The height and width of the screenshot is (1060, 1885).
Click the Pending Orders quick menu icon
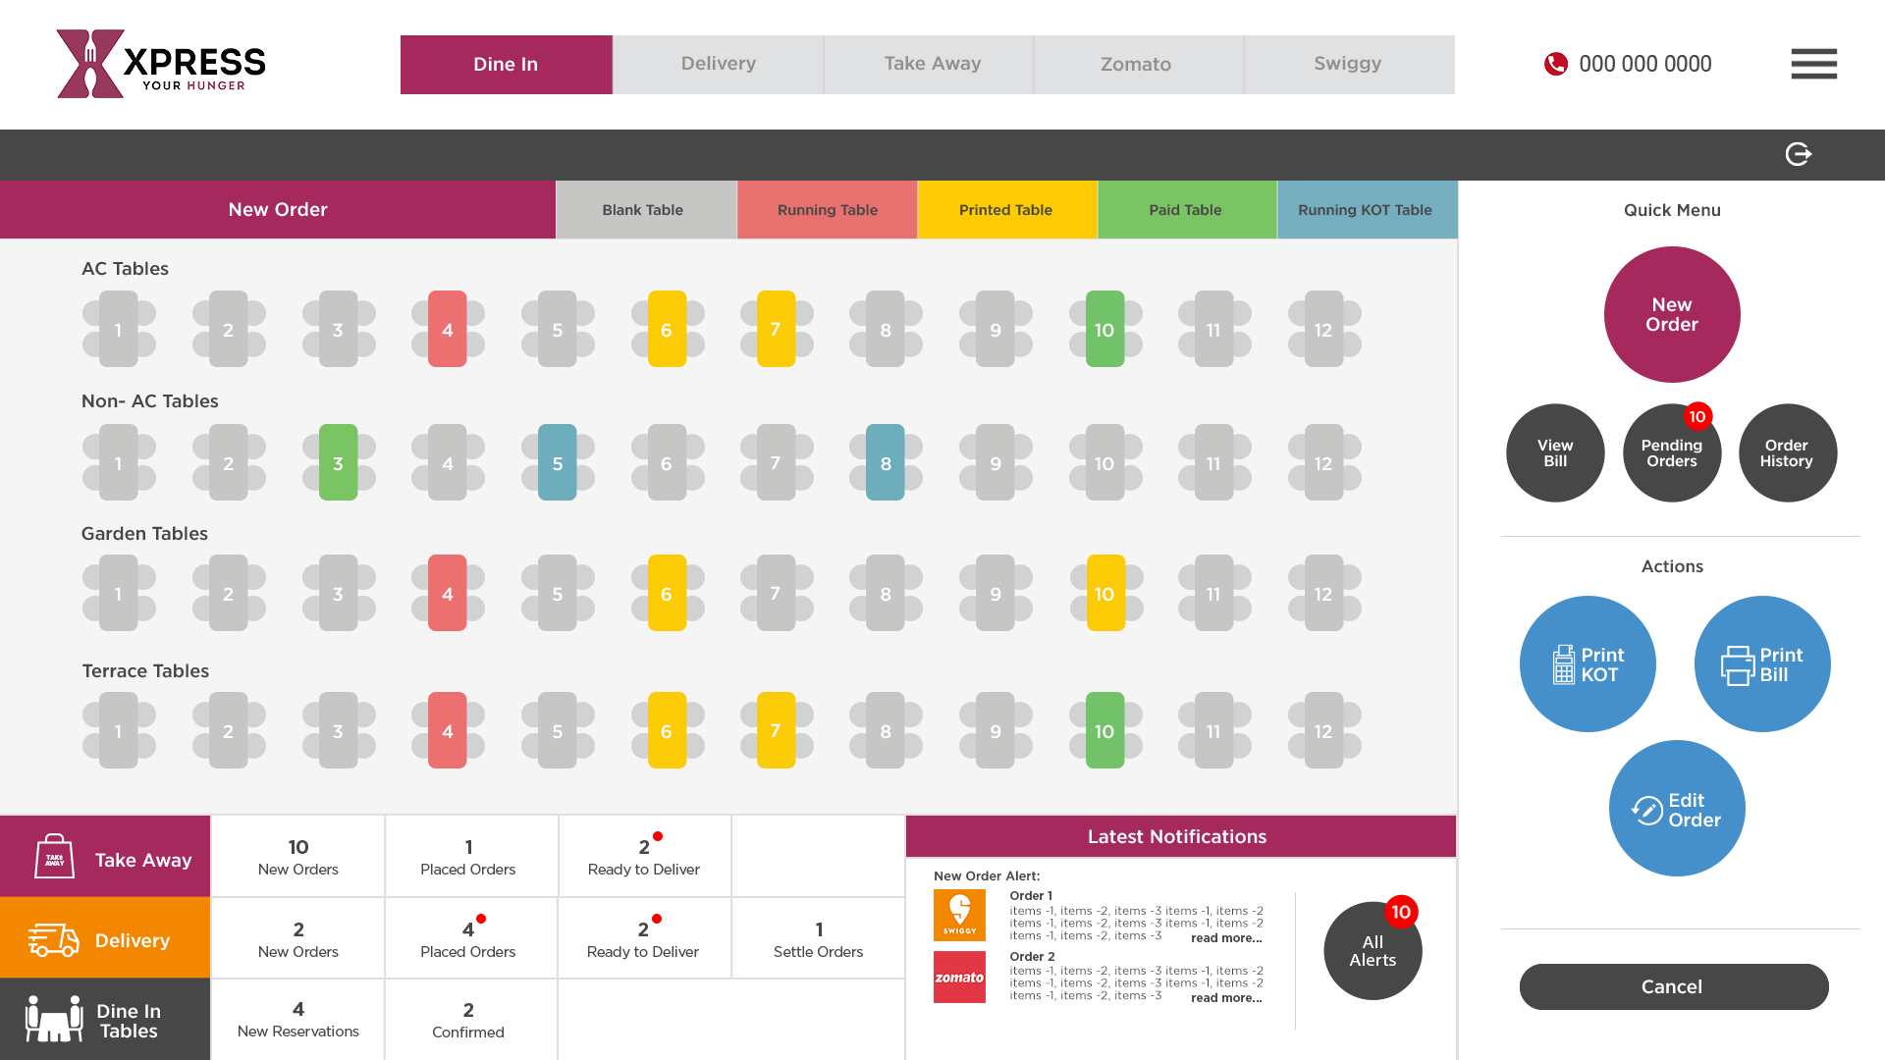point(1669,453)
